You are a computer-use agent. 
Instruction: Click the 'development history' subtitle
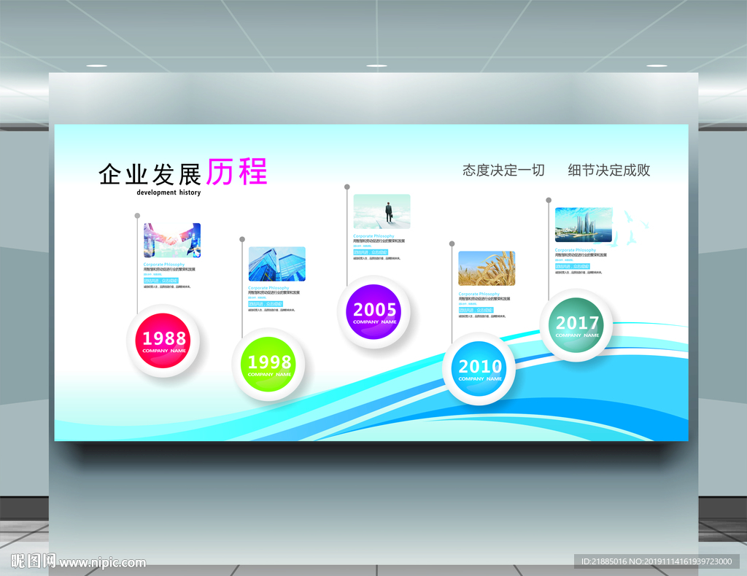point(169,192)
